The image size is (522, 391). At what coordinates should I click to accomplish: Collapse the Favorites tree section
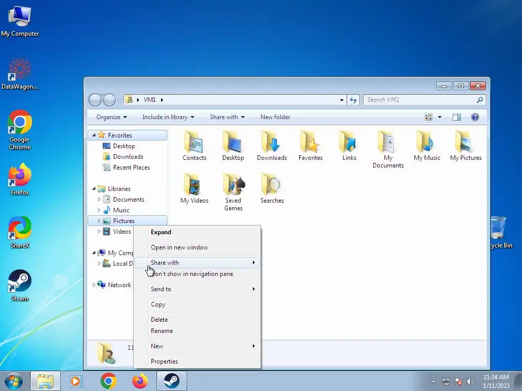tap(94, 135)
